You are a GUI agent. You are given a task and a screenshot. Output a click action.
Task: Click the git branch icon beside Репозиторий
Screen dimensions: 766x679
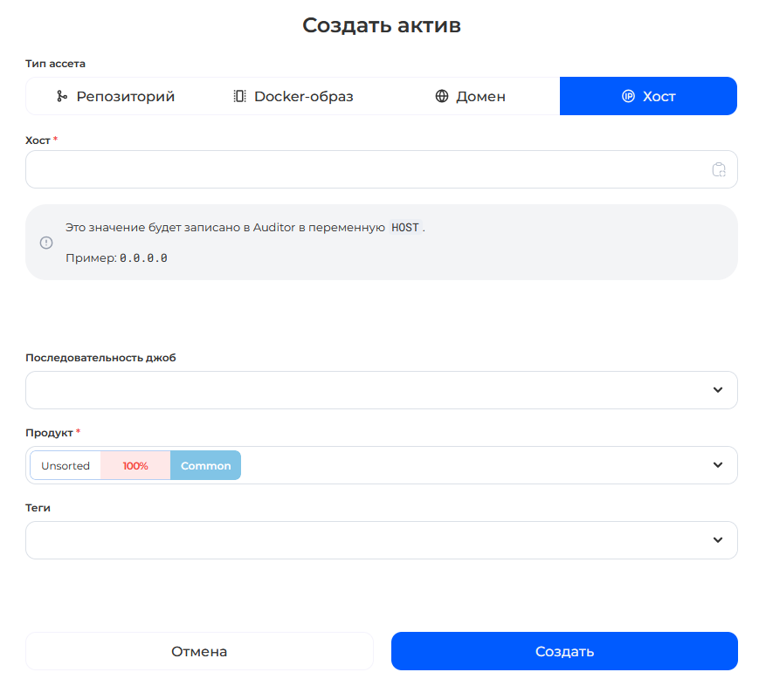coord(62,97)
